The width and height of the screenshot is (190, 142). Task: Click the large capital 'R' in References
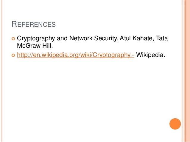point(14,24)
